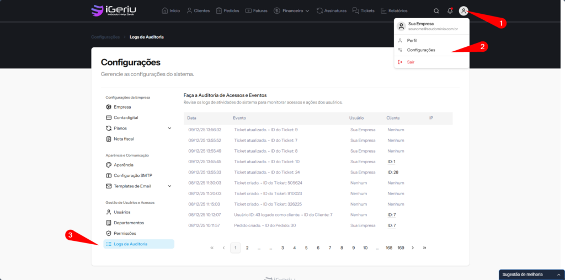
Task: Click the user avatar icon in header
Action: [x=463, y=10]
